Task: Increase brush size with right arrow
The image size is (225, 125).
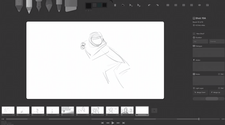Action: pyautogui.click(x=91, y=11)
